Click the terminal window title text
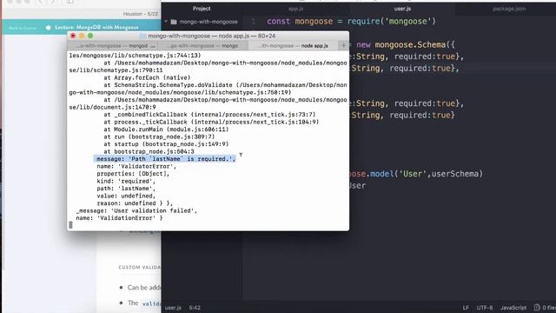The height and width of the screenshot is (313, 556). [x=211, y=36]
